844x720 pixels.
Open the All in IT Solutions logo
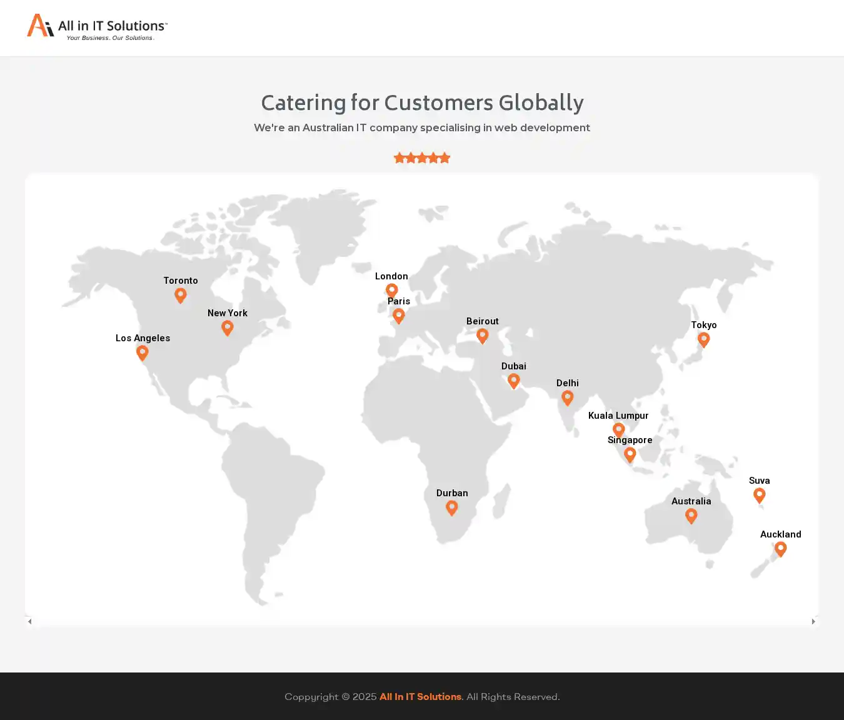pos(98,27)
